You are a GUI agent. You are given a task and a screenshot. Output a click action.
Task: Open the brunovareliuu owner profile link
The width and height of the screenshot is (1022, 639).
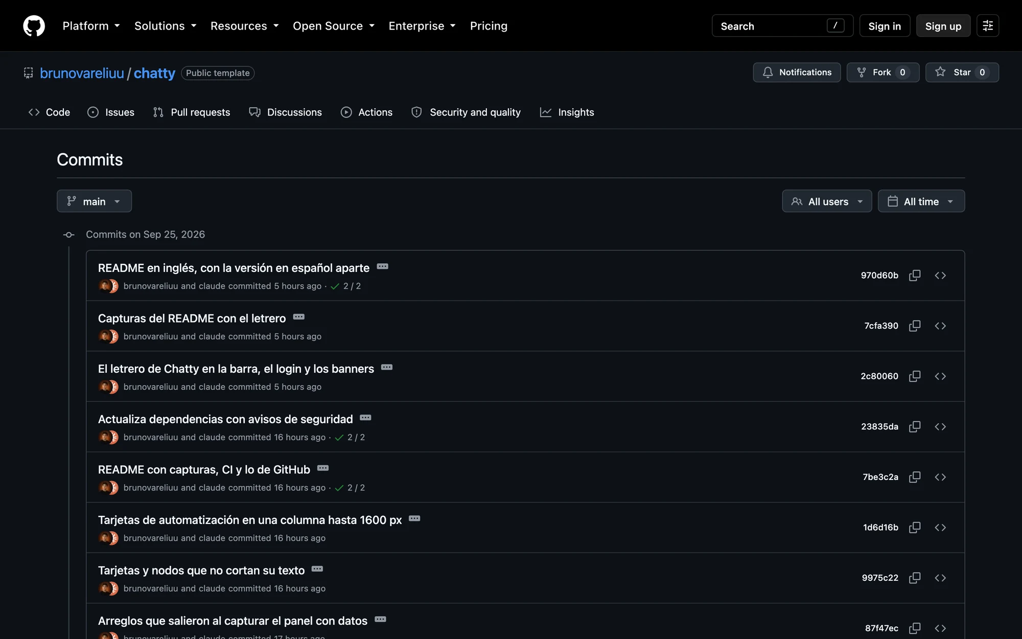tap(82, 73)
